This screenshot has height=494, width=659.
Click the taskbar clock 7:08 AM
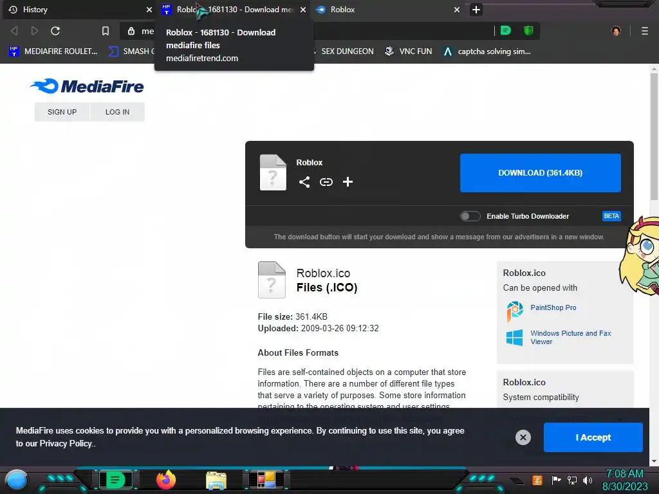[624, 474]
